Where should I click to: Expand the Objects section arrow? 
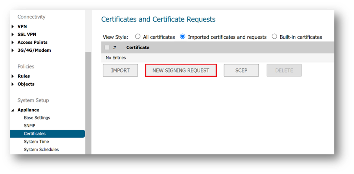[x=13, y=84]
